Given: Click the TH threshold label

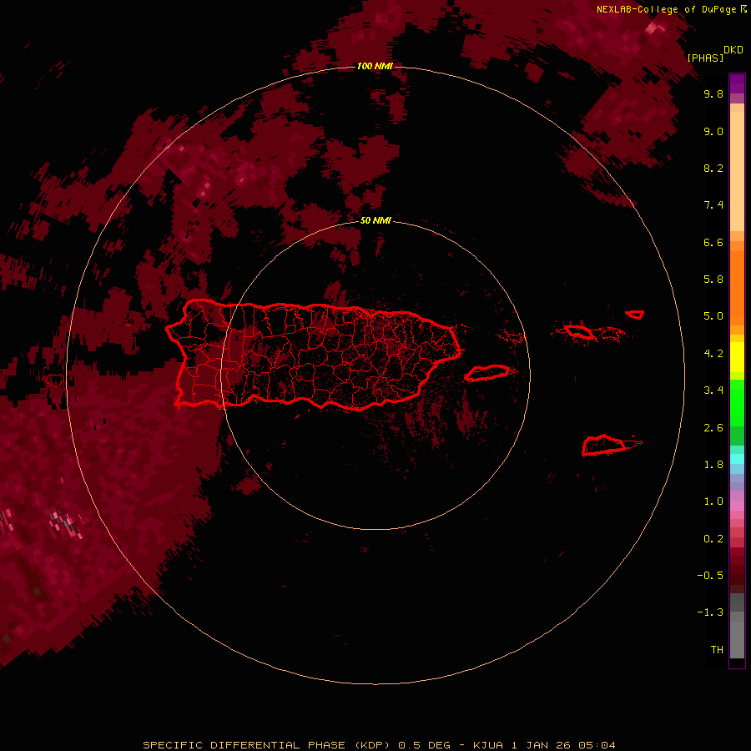Looking at the screenshot, I should [x=717, y=650].
